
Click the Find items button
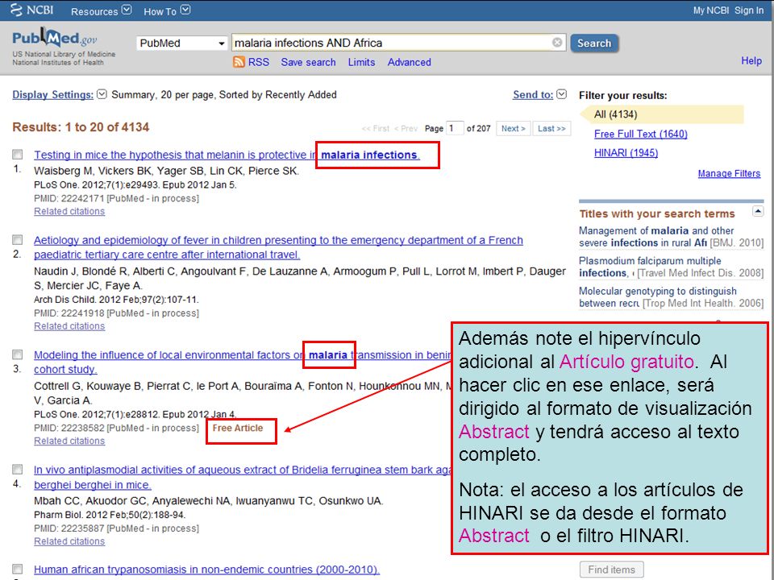(612, 570)
